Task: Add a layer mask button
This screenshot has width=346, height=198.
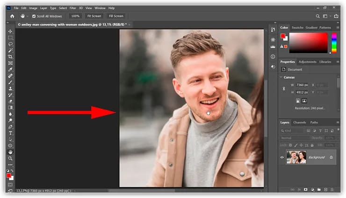Action: [306, 190]
